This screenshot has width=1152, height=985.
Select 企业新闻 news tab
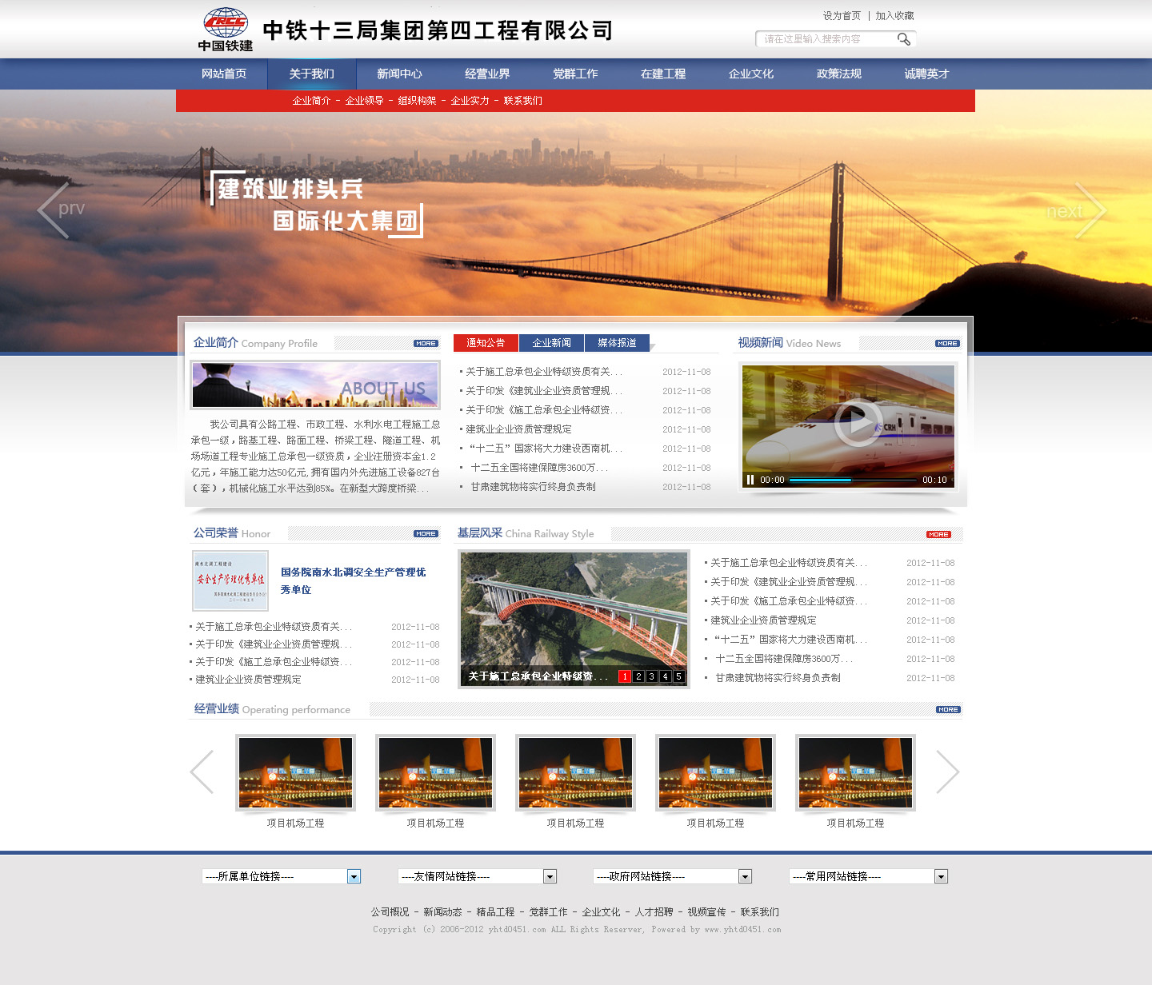(x=552, y=343)
